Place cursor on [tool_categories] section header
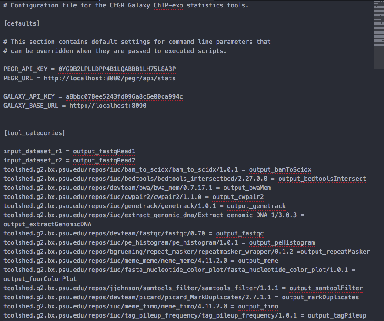Viewport: 384px width, 321px height. tap(34, 133)
